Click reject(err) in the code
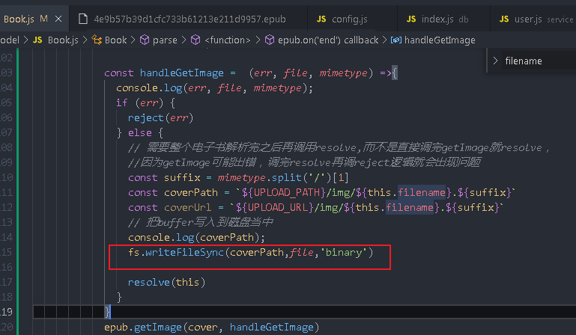This screenshot has height=335, width=576. [x=160, y=118]
